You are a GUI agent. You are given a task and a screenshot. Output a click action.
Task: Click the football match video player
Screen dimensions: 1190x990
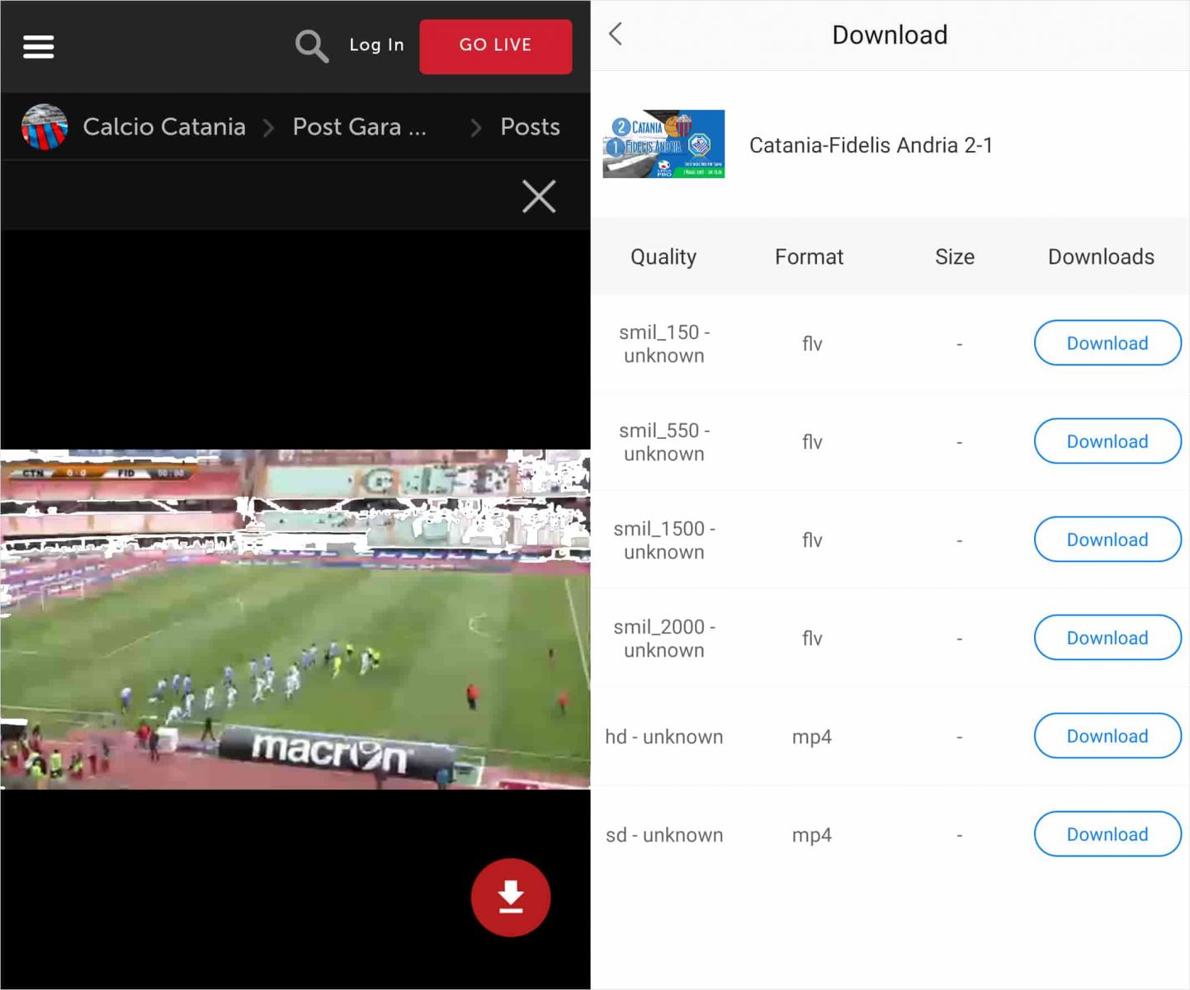coord(295,620)
